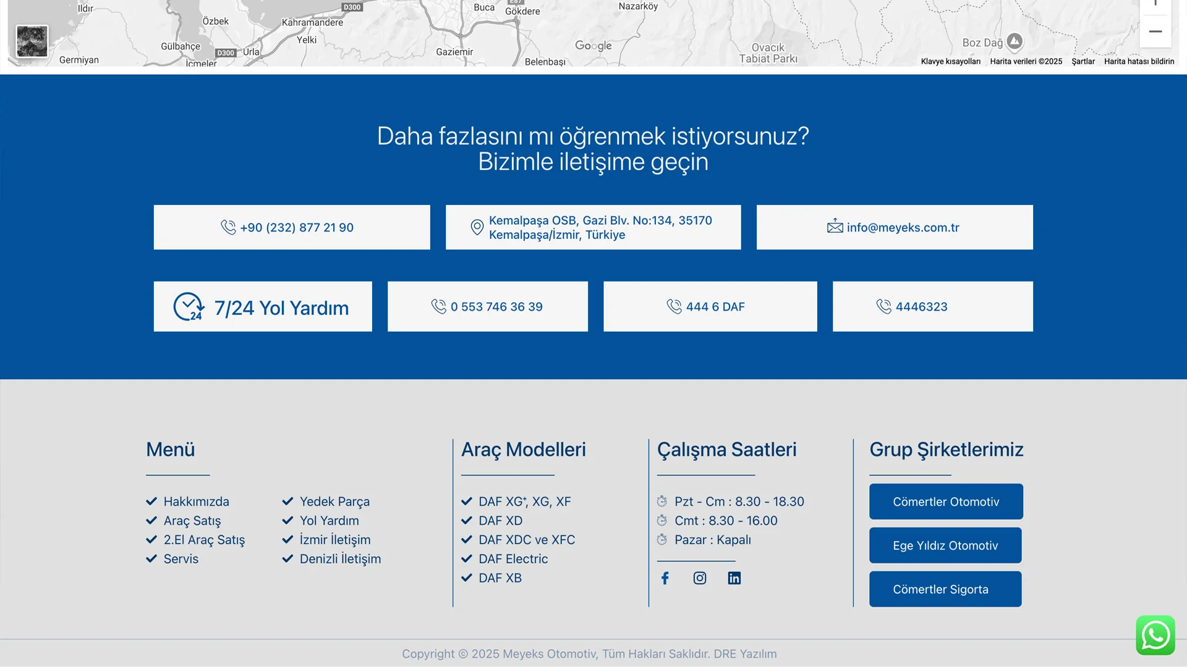Switch map to satellite view thumbnail
The height and width of the screenshot is (667, 1187).
coord(32,41)
